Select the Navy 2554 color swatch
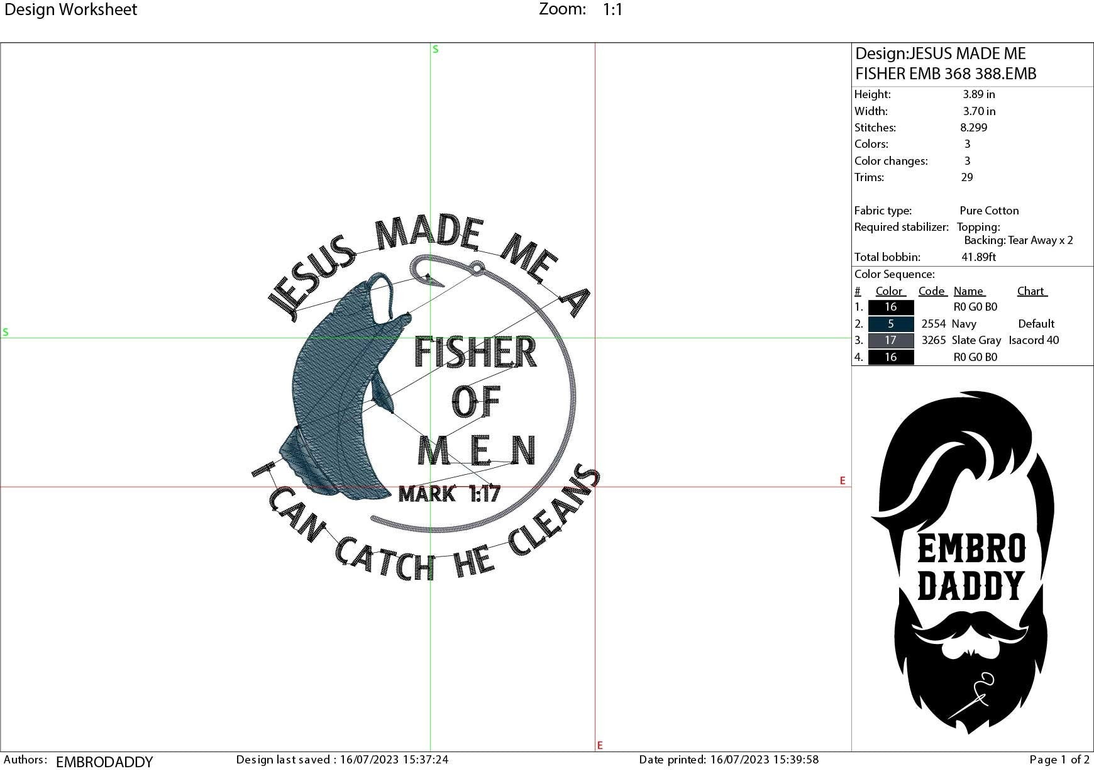The width and height of the screenshot is (1094, 771). (x=890, y=324)
